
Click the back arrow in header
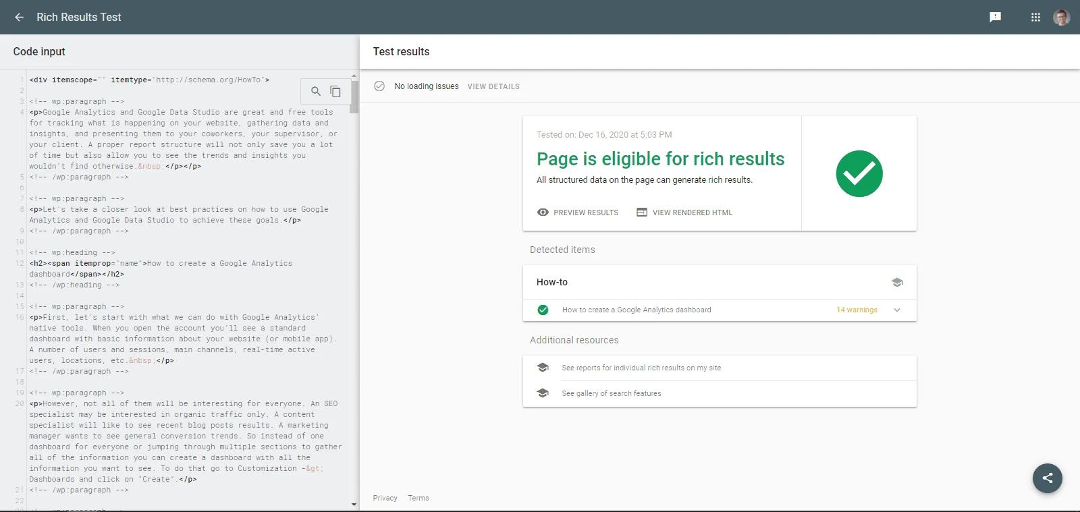tap(19, 18)
